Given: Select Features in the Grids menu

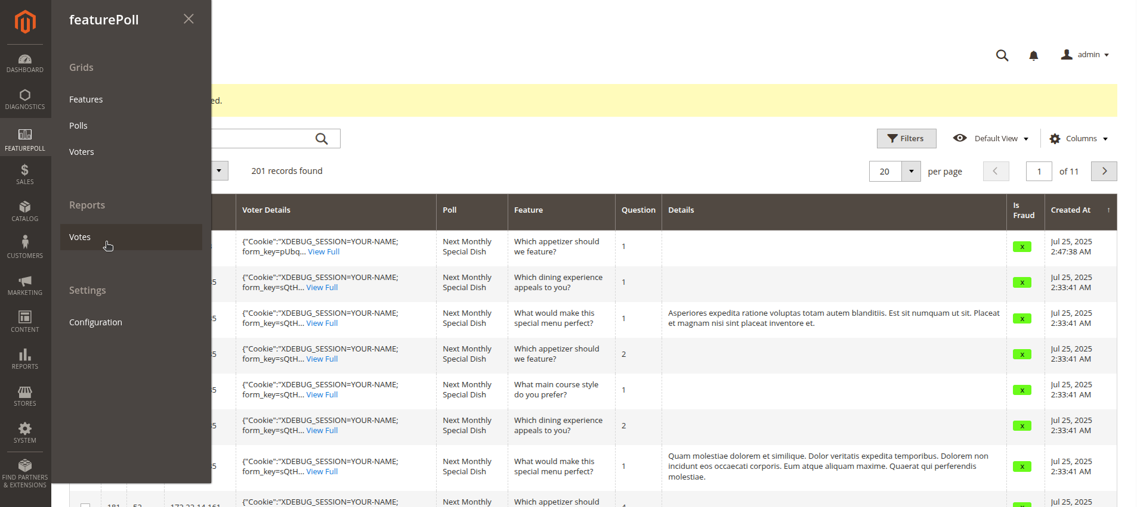Looking at the screenshot, I should (86, 99).
